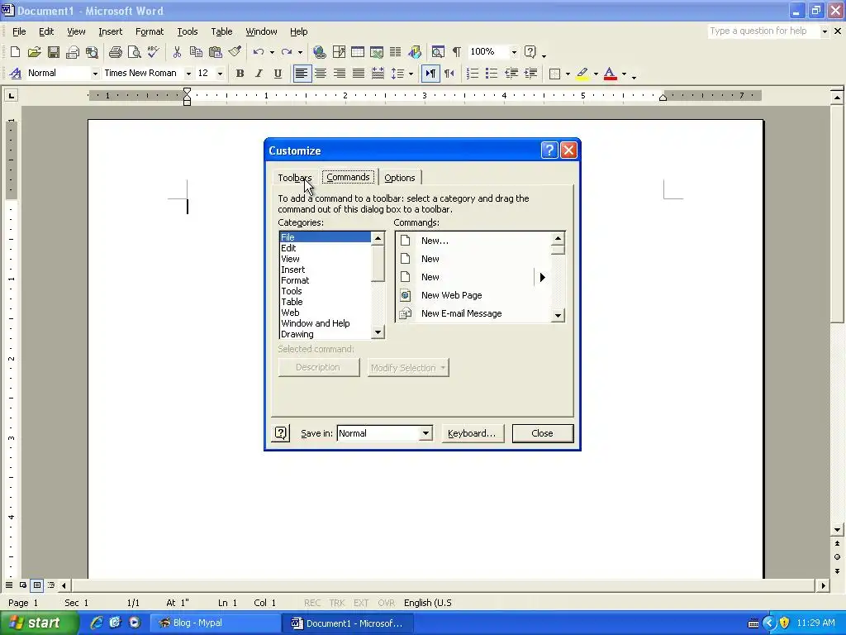Toggle Underline formatting
The width and height of the screenshot is (846, 635).
278,74
